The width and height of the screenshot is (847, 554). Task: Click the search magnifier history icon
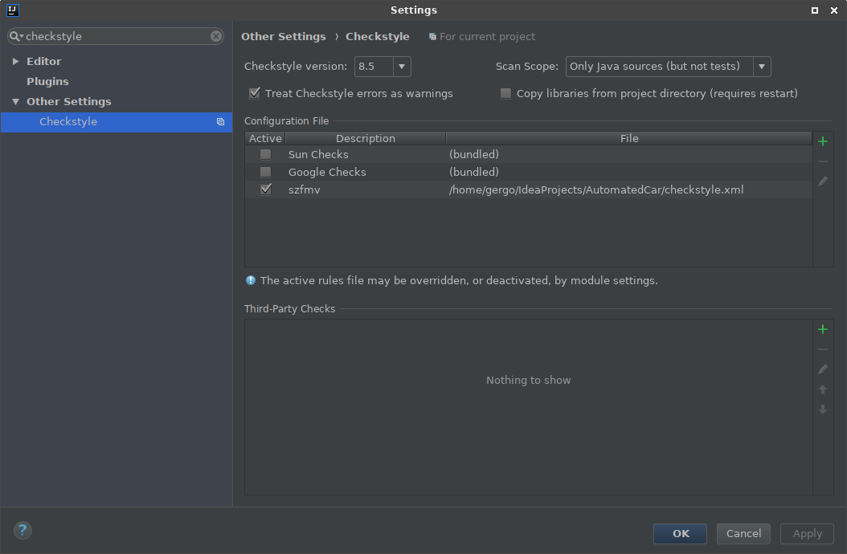[x=16, y=36]
